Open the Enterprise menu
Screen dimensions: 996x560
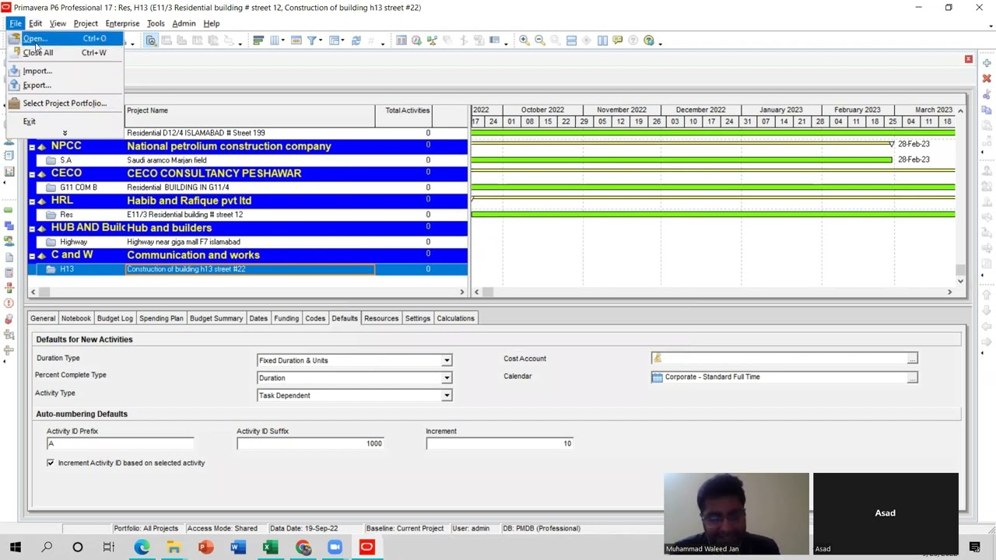tap(122, 23)
